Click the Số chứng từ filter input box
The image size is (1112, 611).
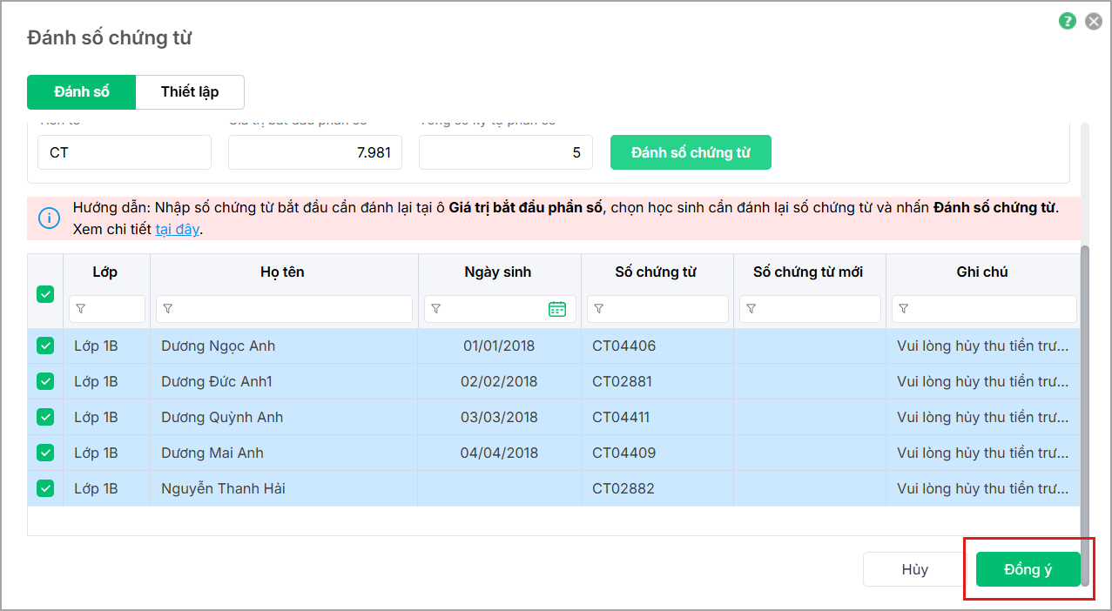point(657,309)
